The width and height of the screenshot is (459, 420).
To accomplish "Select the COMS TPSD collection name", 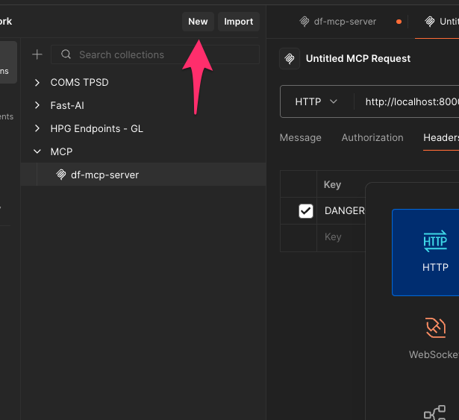I will point(79,83).
